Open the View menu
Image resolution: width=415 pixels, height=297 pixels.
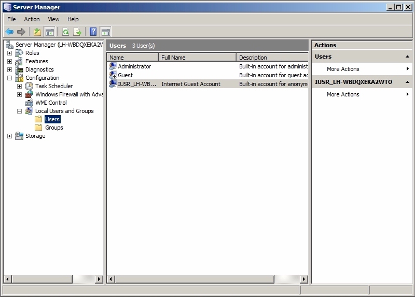53,19
